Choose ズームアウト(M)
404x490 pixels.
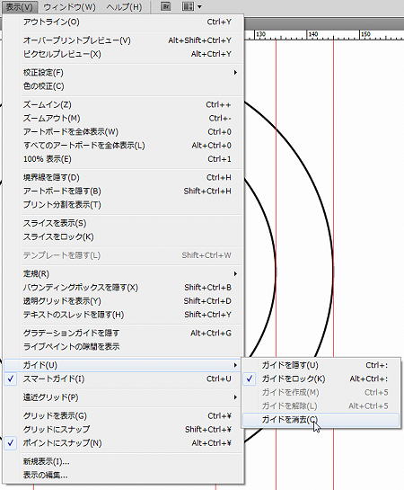(124, 119)
